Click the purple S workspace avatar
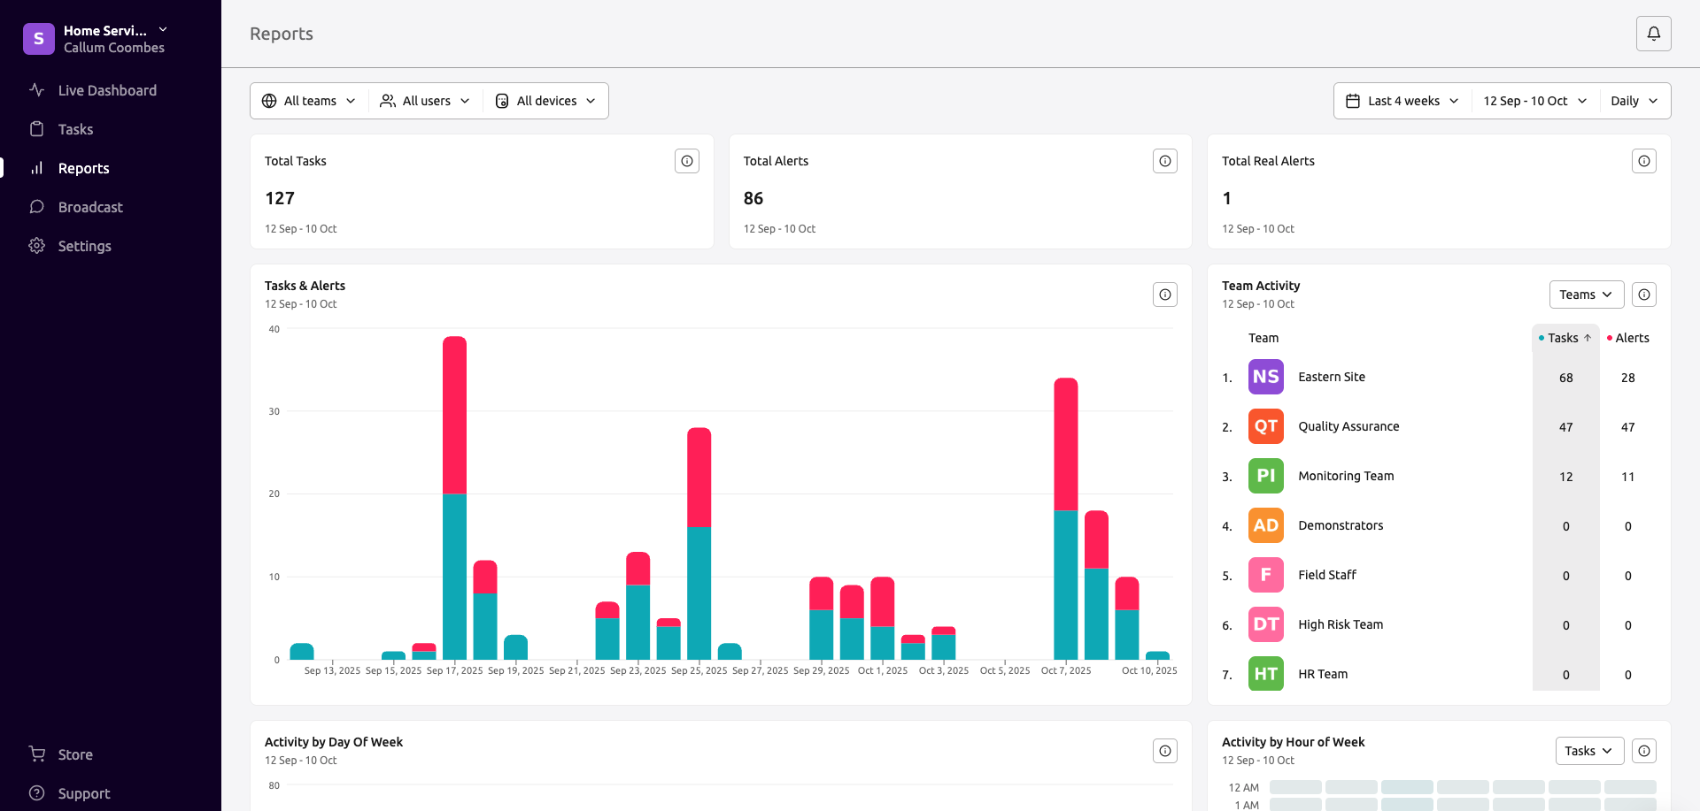Screen dimensions: 1700x811 point(39,39)
